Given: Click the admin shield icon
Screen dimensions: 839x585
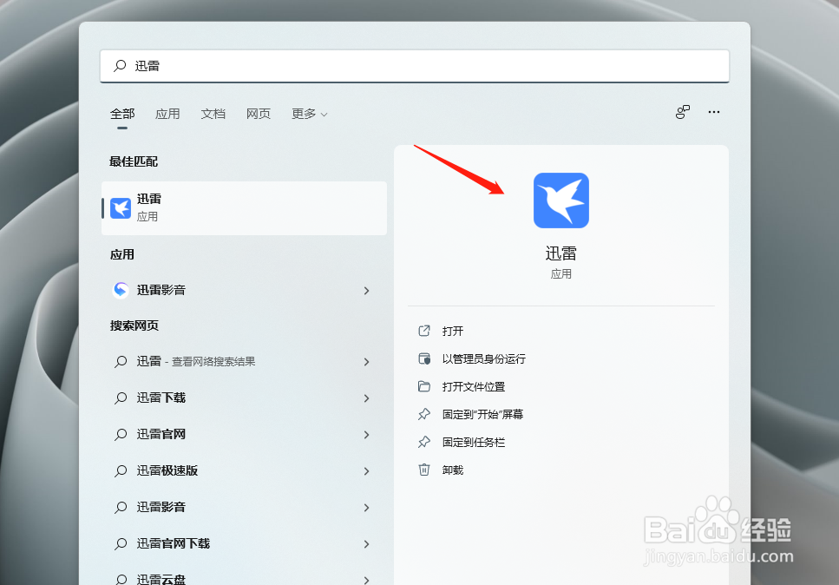Looking at the screenshot, I should tap(423, 358).
